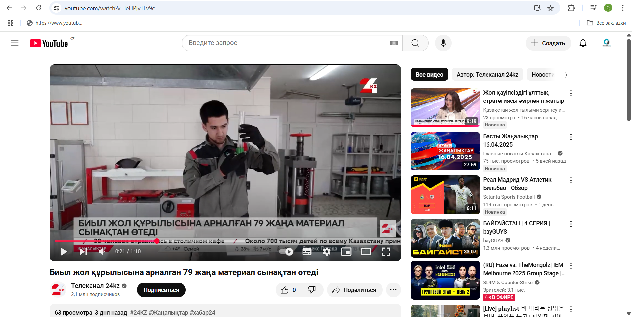Screen dimensions: 632x317
Task: Play the video
Action: [64, 252]
